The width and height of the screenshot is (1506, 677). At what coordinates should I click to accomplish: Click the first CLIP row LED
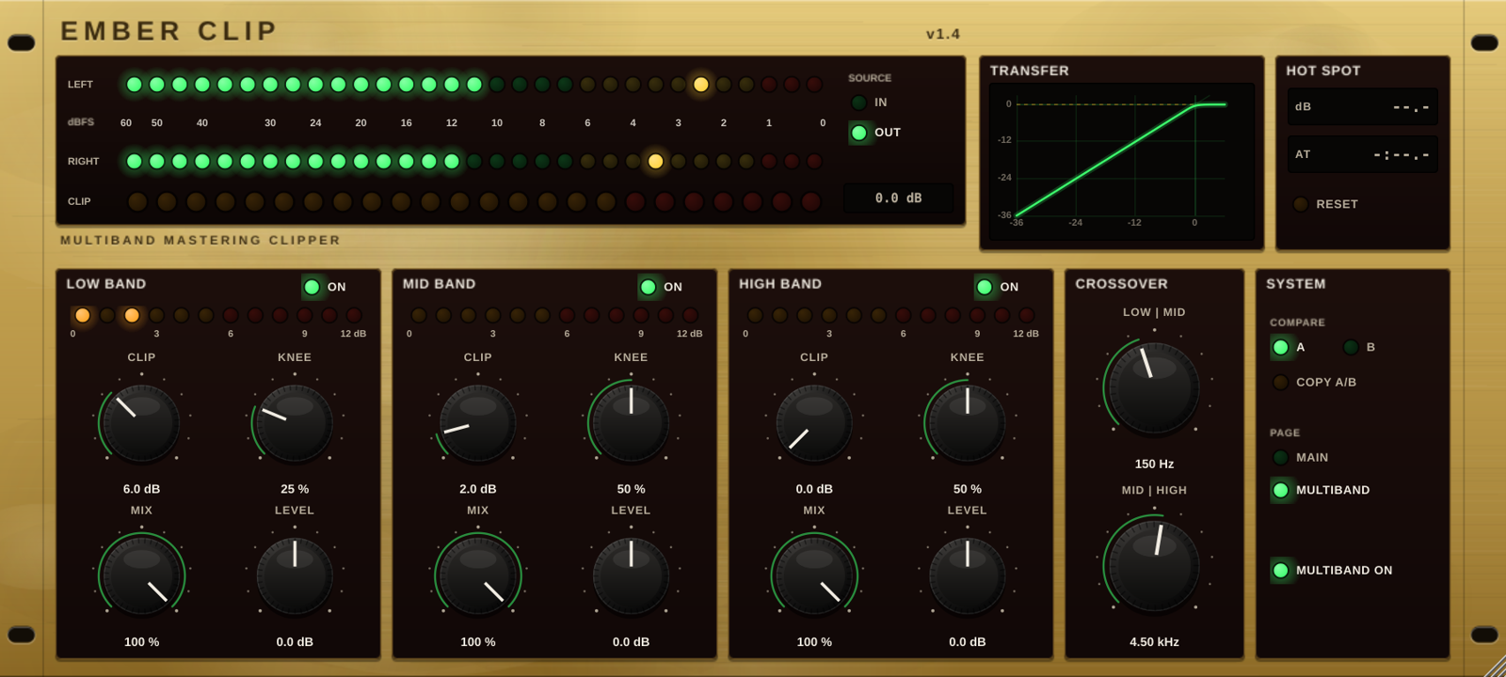click(137, 201)
